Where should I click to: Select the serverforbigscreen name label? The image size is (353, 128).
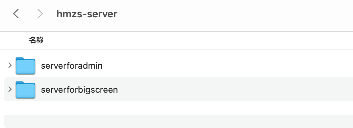[x=80, y=90]
